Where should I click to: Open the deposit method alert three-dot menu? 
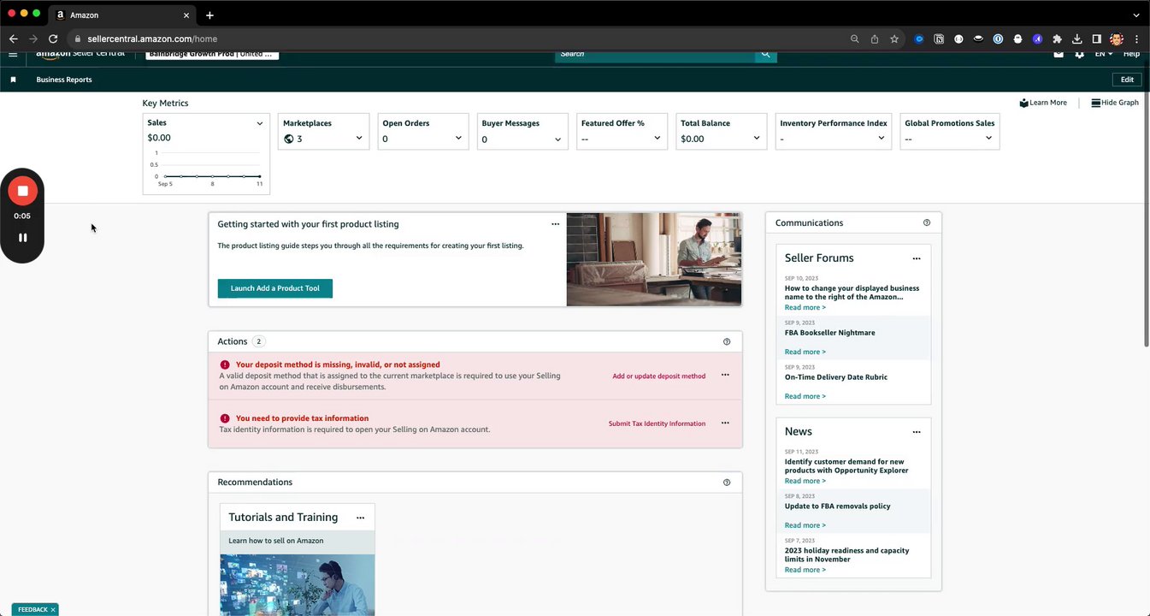[x=725, y=375]
